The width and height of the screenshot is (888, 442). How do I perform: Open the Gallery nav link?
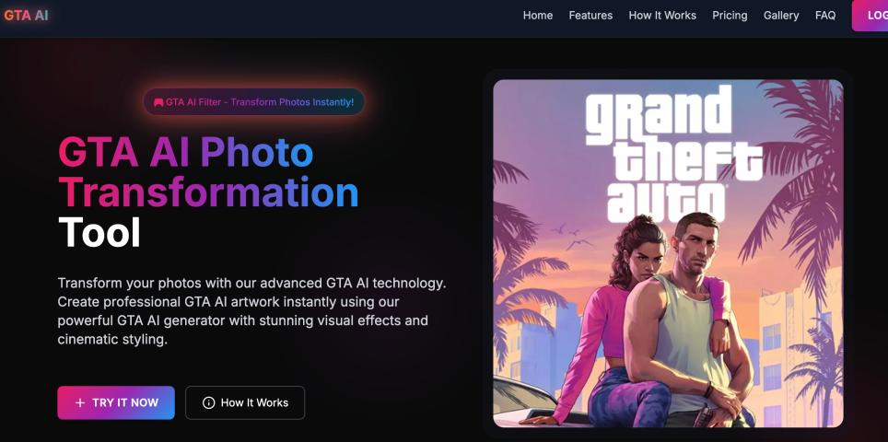tap(781, 16)
